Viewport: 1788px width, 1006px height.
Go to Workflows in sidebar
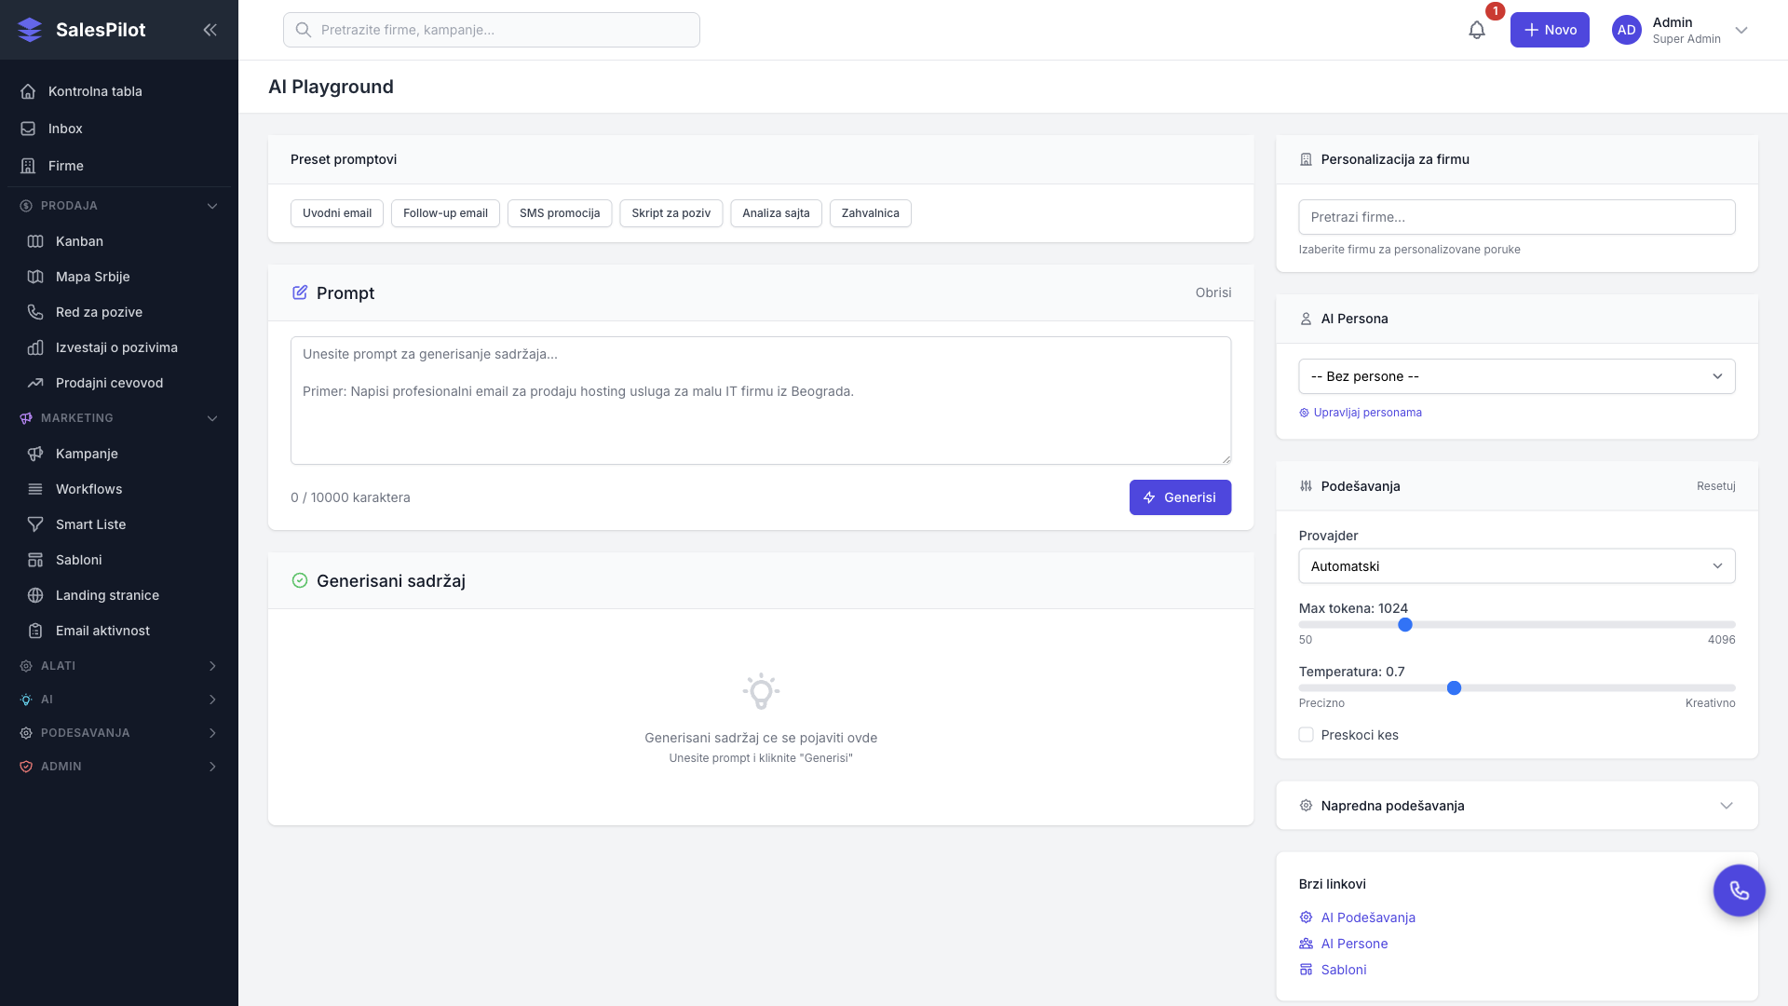88,489
